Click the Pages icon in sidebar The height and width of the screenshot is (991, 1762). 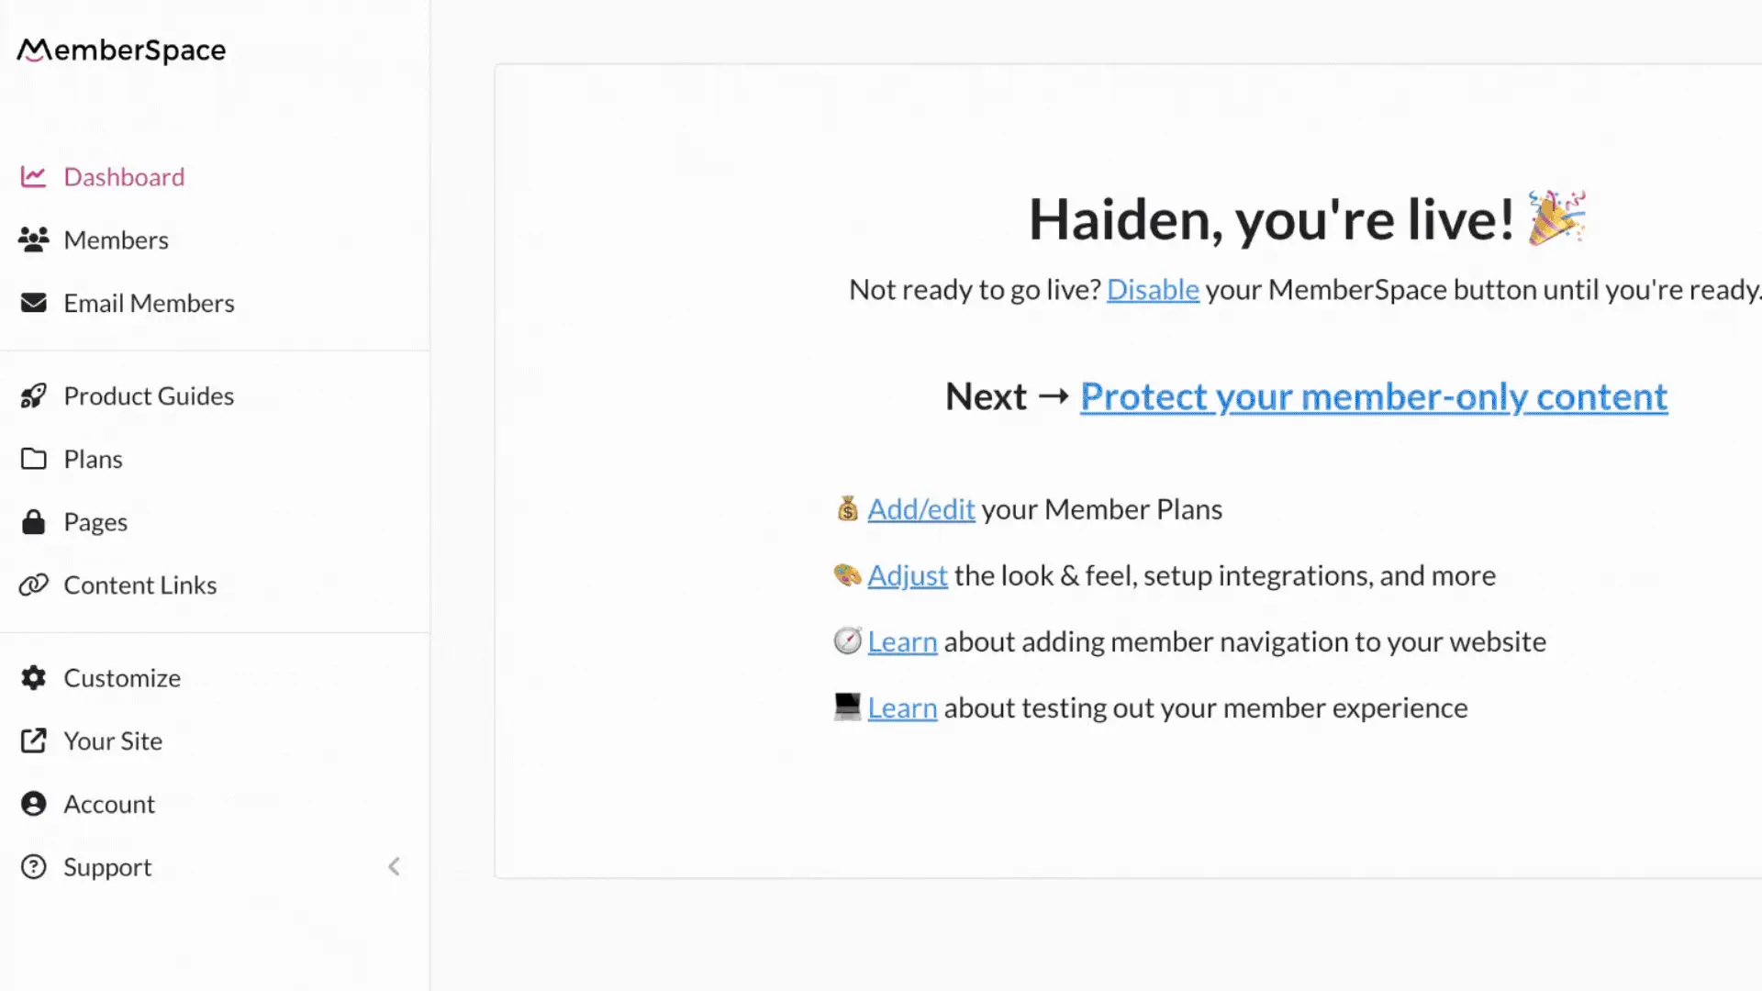point(33,520)
